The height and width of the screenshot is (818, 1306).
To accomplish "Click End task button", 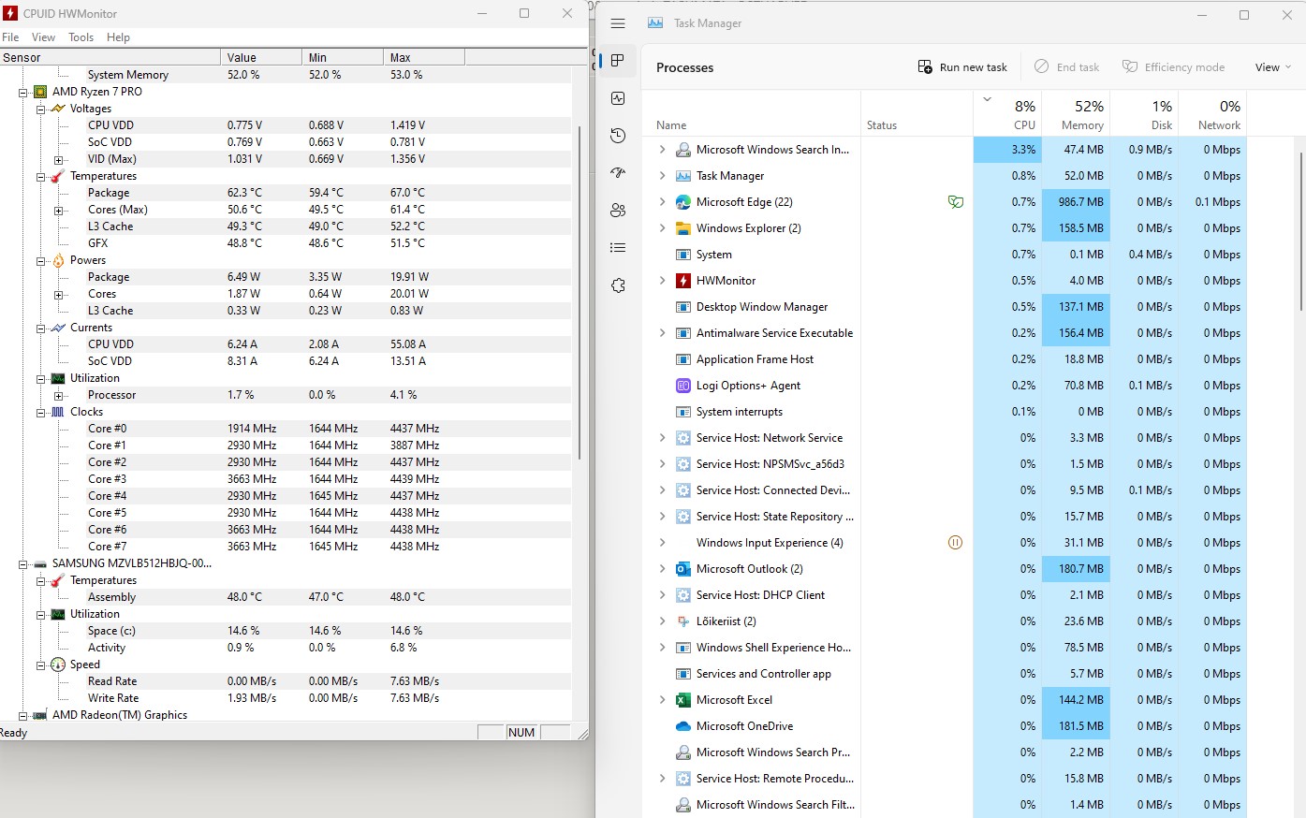I will pos(1066,67).
